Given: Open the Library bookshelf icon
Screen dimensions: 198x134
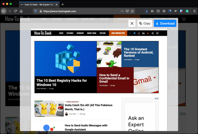Looking at the screenshot, I should [152, 11].
